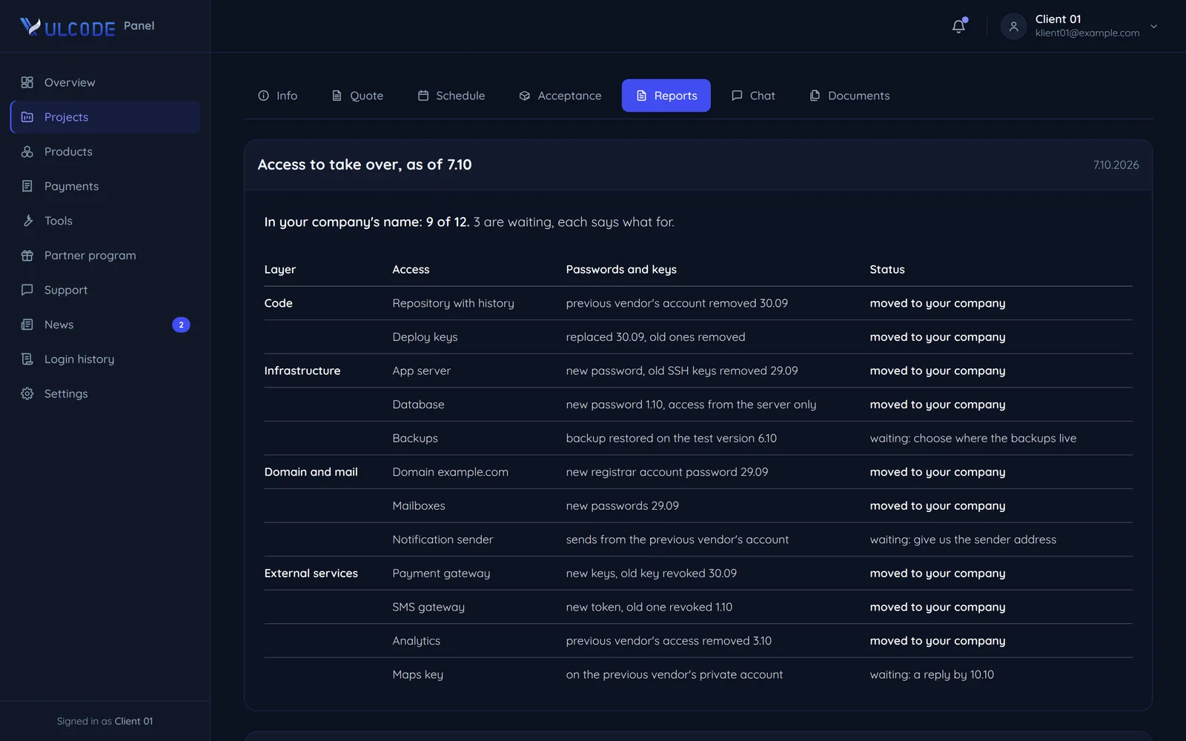
Task: View Login history
Action: coord(105,359)
